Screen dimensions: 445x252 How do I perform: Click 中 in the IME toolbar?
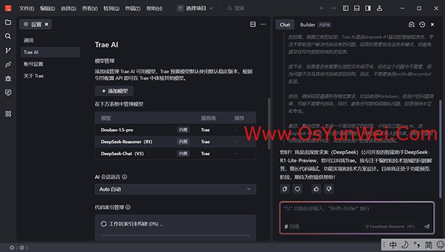click(x=393, y=245)
